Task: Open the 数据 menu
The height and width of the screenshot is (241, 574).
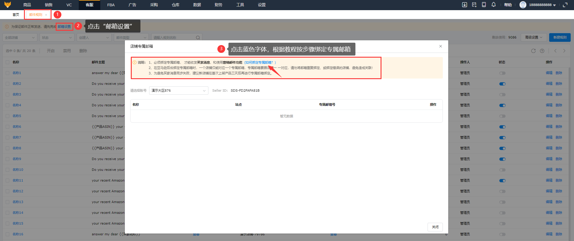Action: 197,5
